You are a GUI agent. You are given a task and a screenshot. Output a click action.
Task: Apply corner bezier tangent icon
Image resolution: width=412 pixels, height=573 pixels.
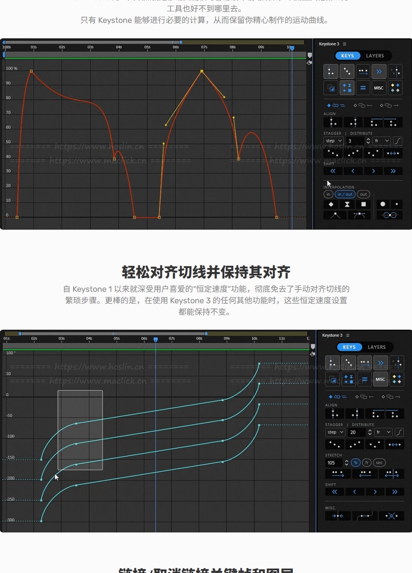pyautogui.click(x=335, y=215)
